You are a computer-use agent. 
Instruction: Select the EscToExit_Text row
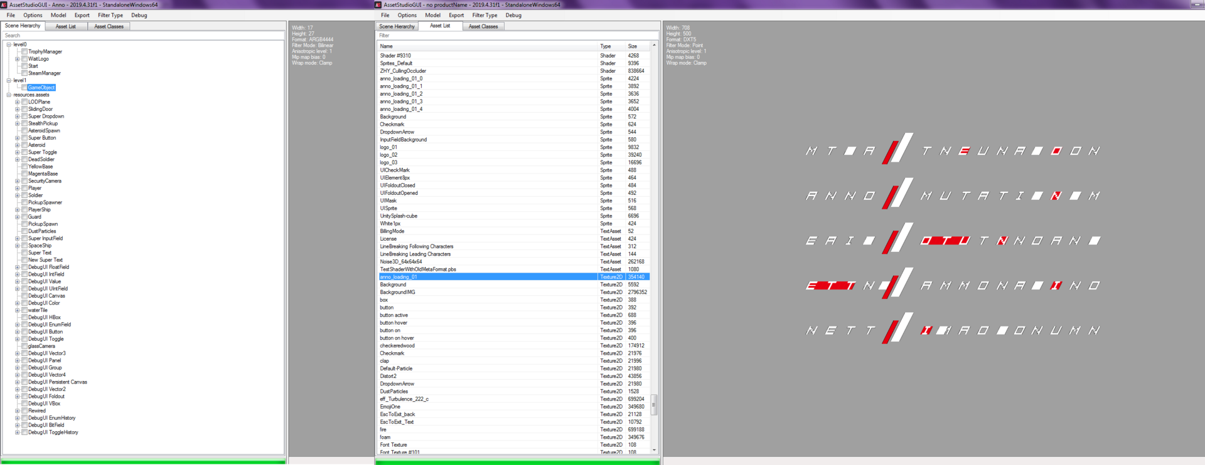pos(513,422)
